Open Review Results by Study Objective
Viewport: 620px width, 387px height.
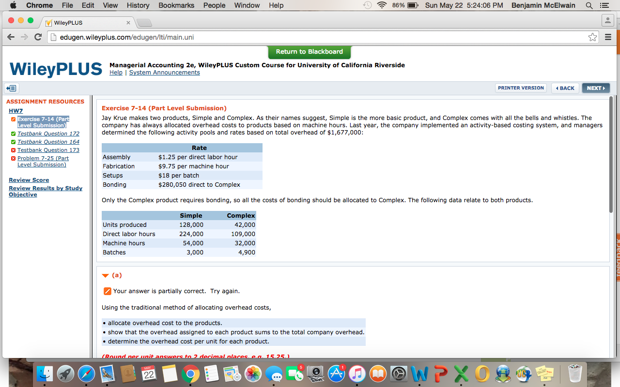point(46,191)
